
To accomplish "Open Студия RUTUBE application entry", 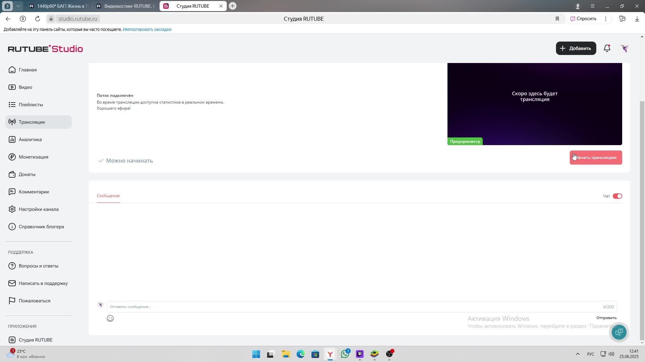I will click(x=39, y=340).
